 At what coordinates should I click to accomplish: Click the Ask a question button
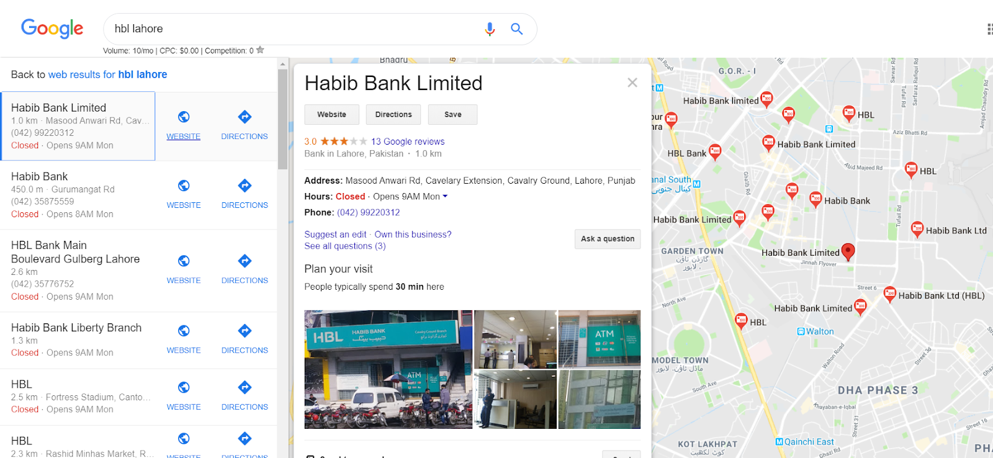608,239
